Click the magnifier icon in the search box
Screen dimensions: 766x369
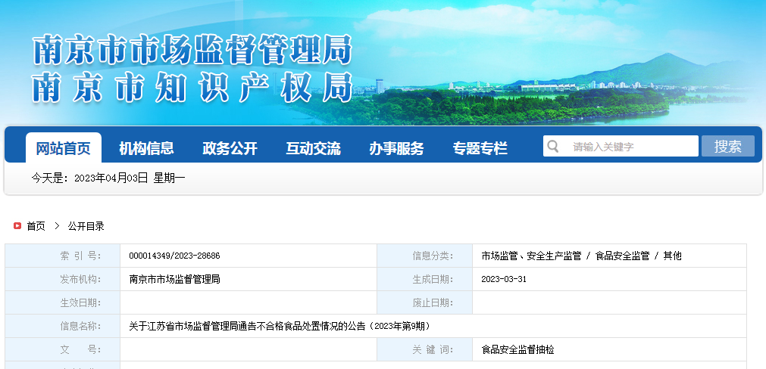tap(553, 146)
